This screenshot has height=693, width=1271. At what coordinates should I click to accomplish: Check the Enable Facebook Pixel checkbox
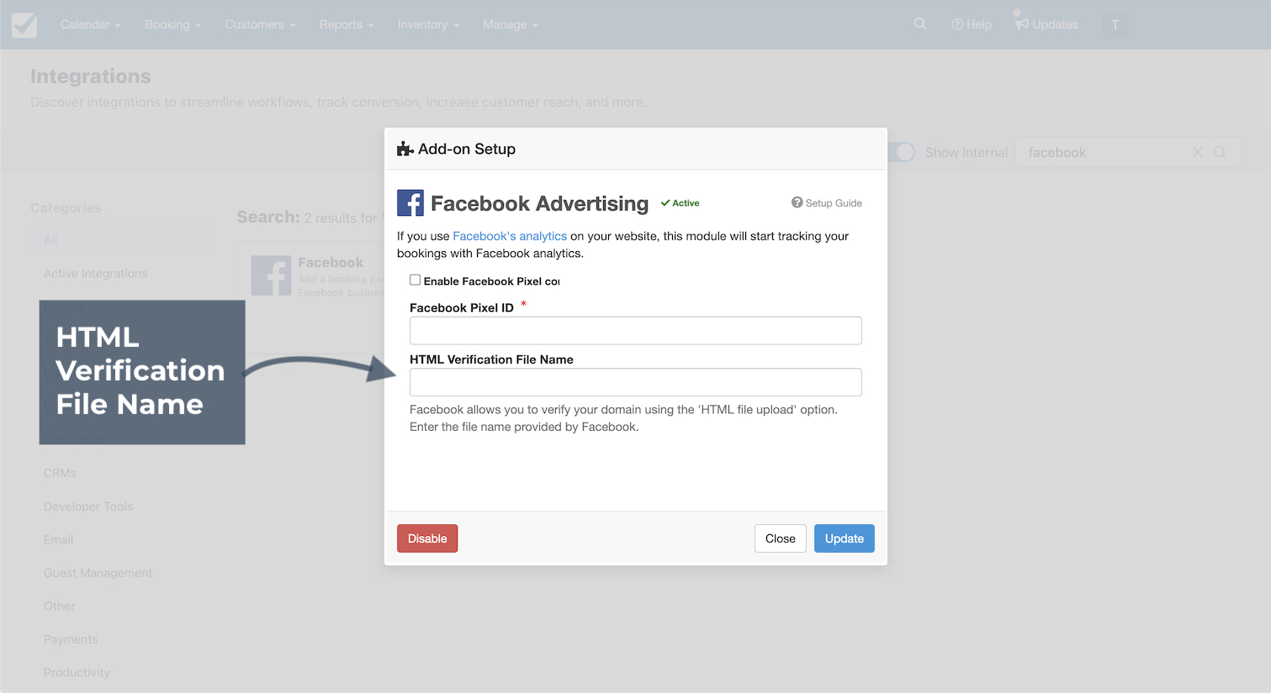[x=415, y=280]
